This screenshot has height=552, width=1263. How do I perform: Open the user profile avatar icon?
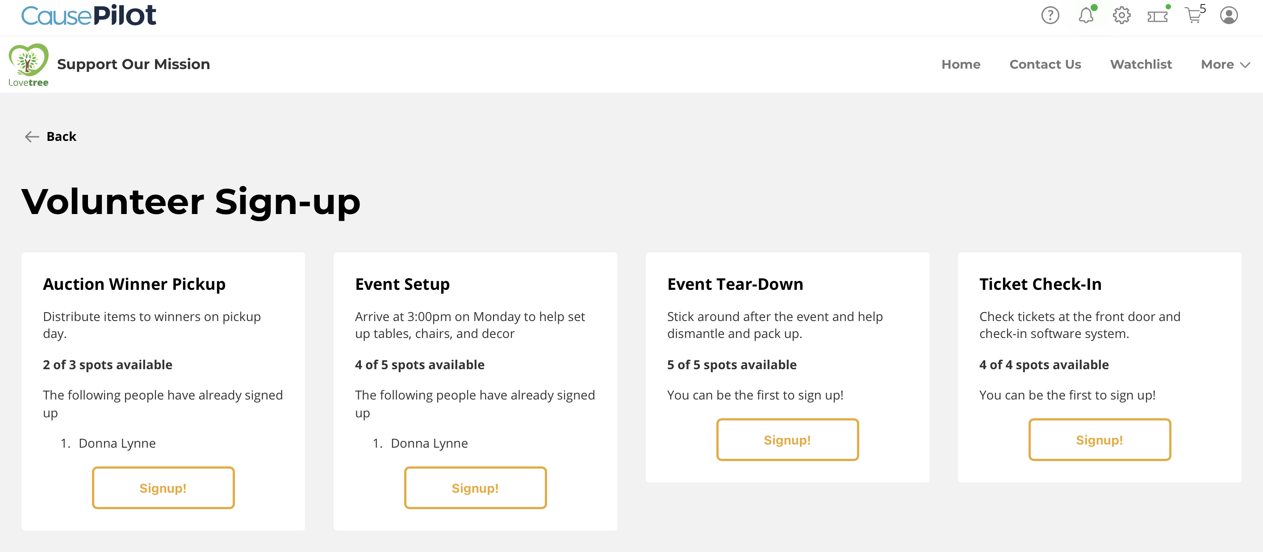pos(1228,16)
